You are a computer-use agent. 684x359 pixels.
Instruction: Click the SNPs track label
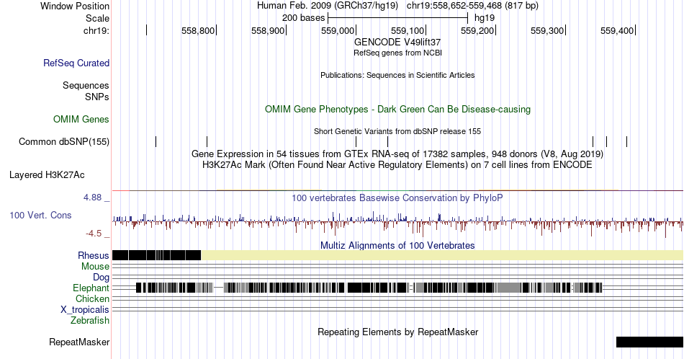[x=97, y=97]
